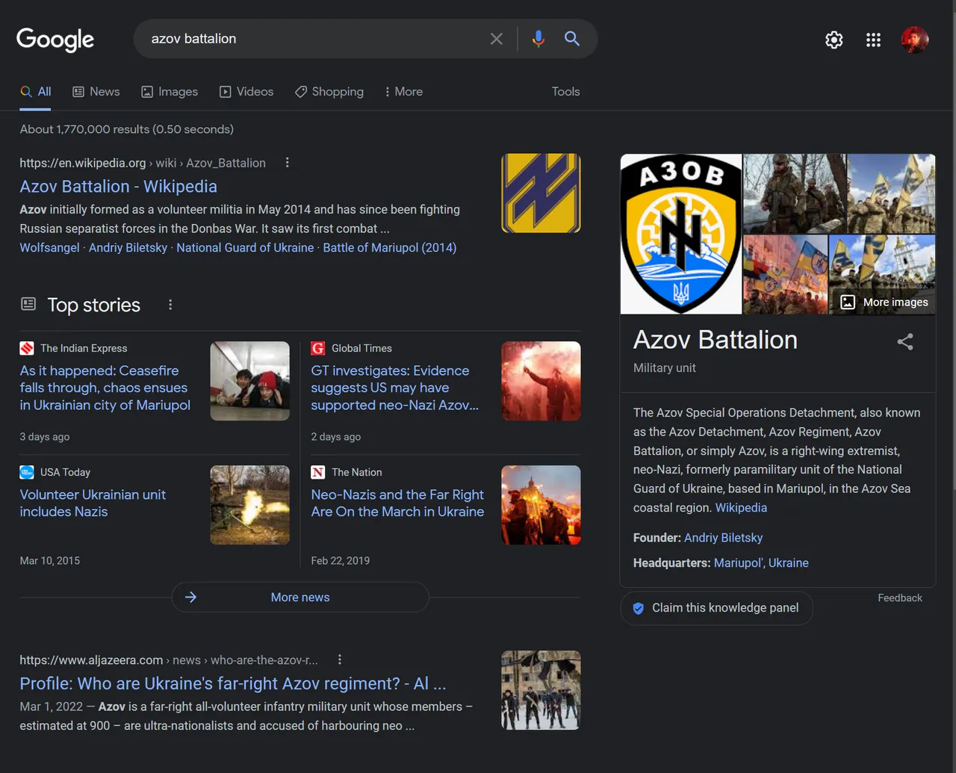This screenshot has height=773, width=956.
Task: Open options menu for Al Jazeera result
Action: [x=340, y=659]
